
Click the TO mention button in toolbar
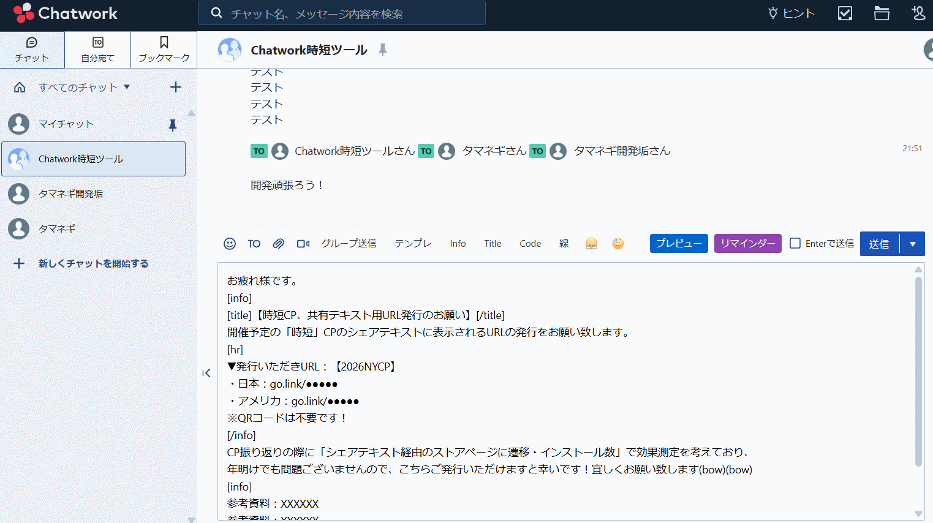point(254,244)
